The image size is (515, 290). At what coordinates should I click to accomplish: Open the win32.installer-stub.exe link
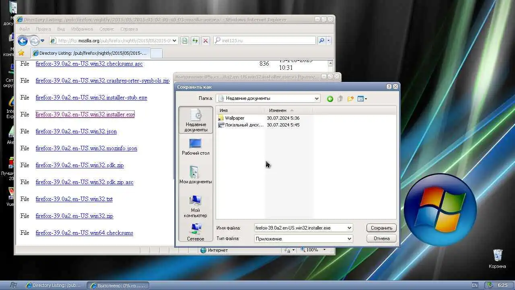point(91,97)
